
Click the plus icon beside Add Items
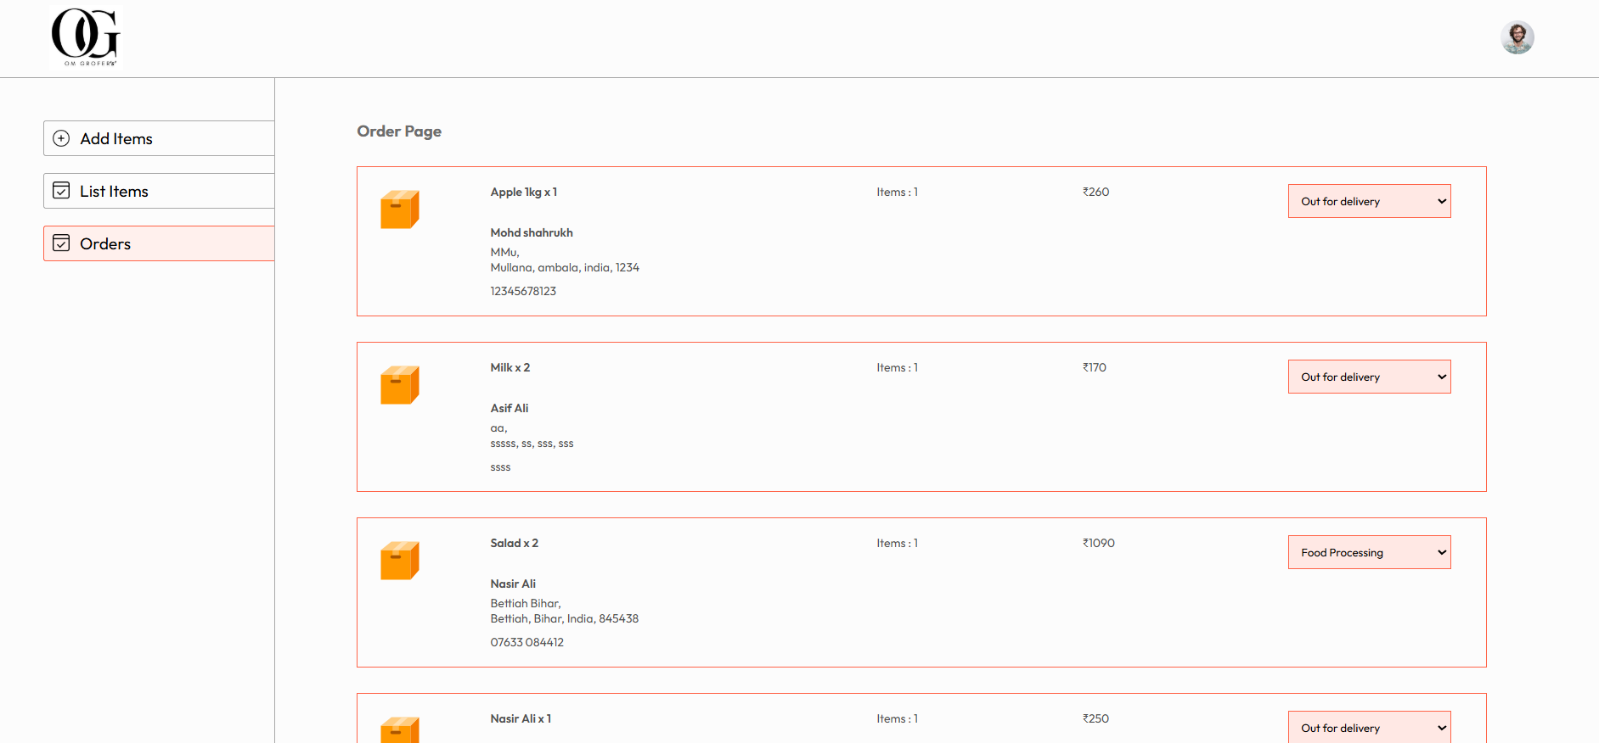[x=61, y=138]
